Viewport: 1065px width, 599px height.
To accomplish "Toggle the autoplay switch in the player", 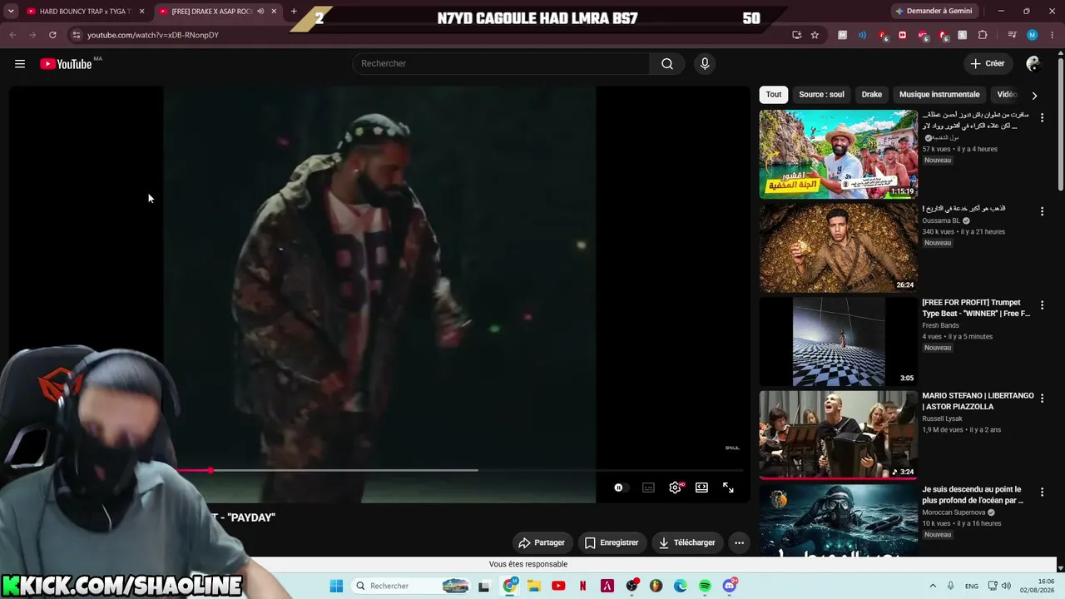I will click(621, 488).
